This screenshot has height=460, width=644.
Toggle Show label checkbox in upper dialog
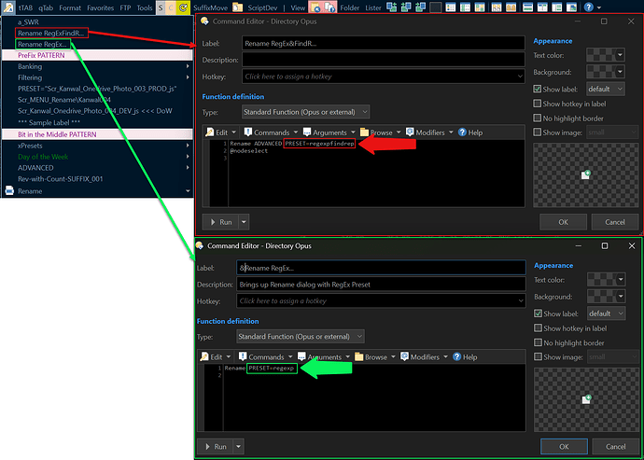(x=537, y=89)
